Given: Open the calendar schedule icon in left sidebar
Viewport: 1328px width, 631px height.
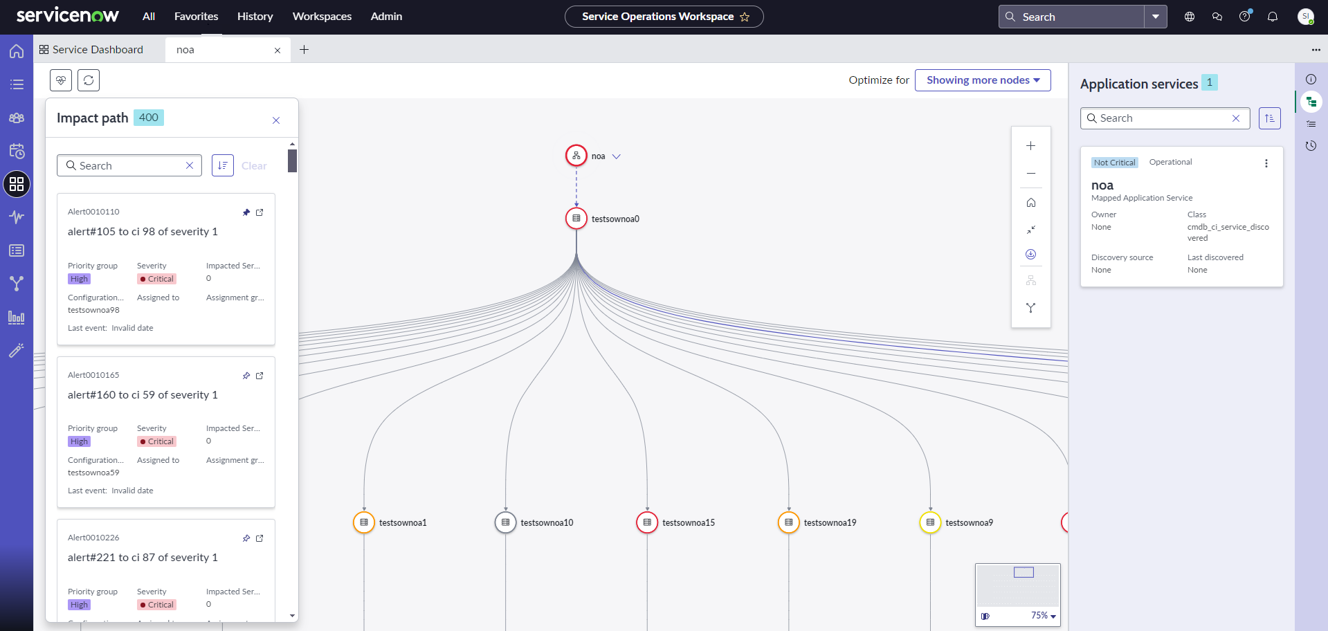Looking at the screenshot, I should tap(17, 151).
